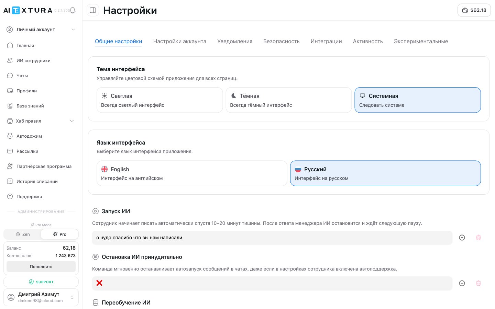This screenshot has height=309, width=495.
Task: Expand the Личный аккаунт dropdown chevron
Action: click(x=73, y=30)
